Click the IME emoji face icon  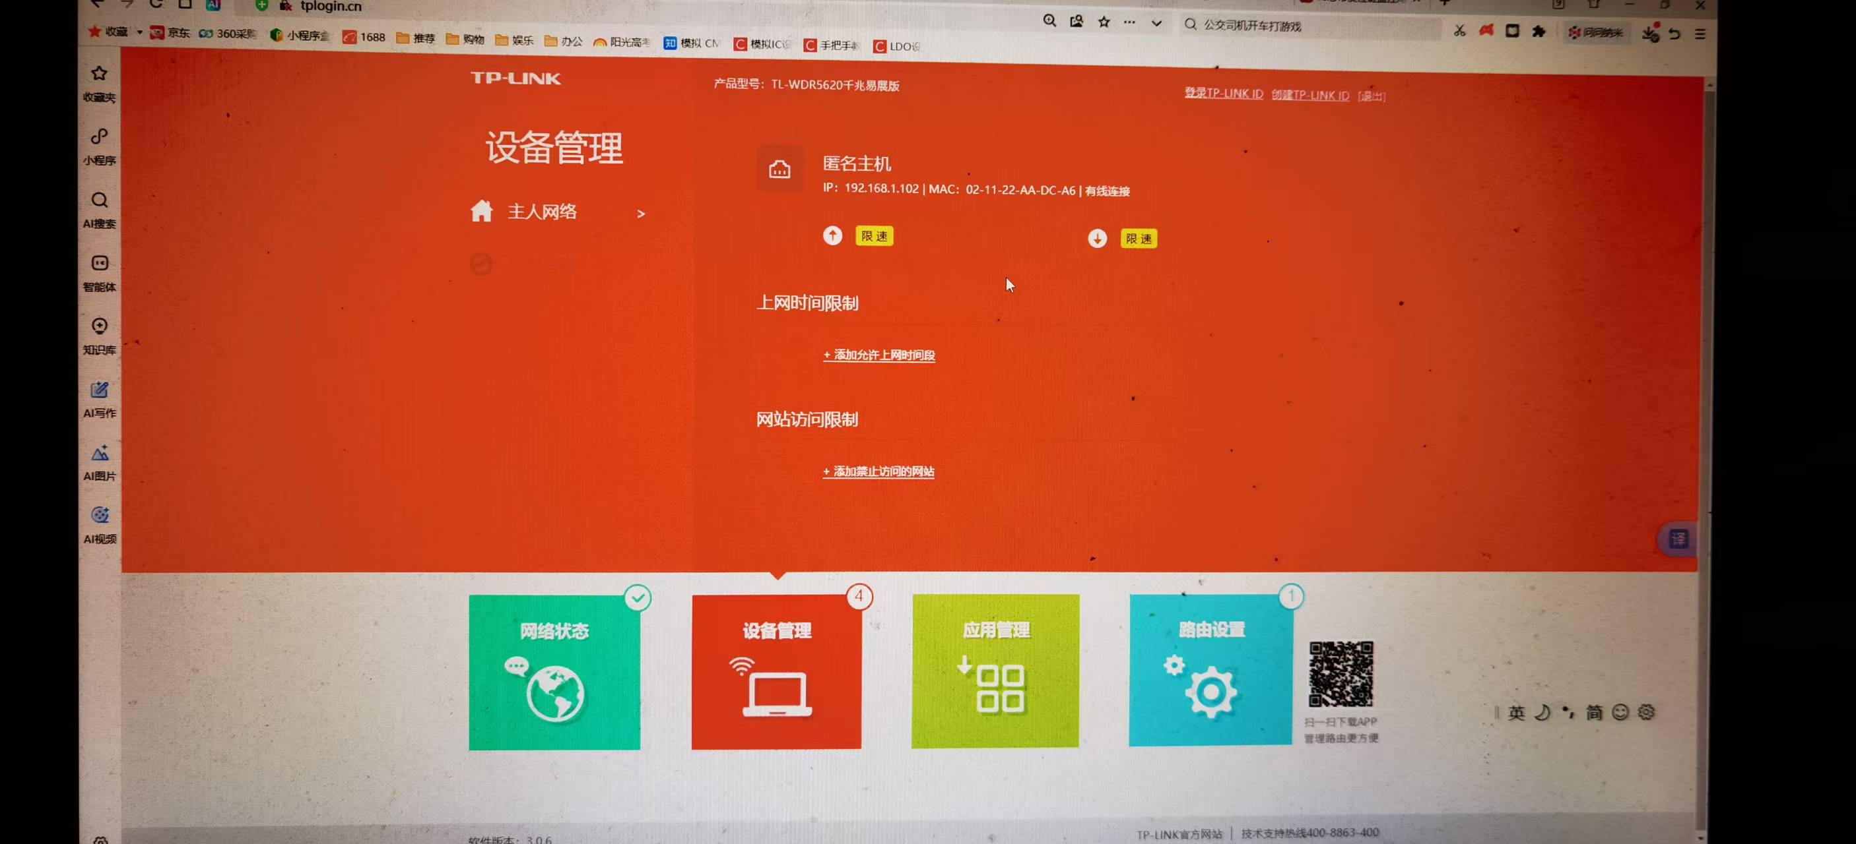point(1620,712)
